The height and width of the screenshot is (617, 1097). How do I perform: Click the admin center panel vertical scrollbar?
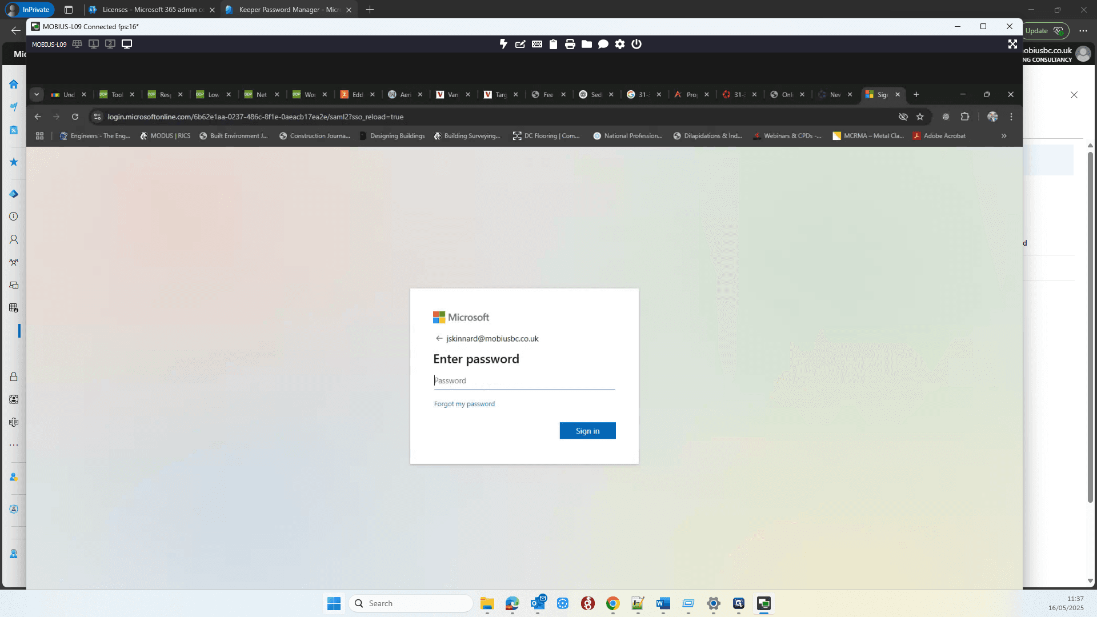tap(1090, 327)
